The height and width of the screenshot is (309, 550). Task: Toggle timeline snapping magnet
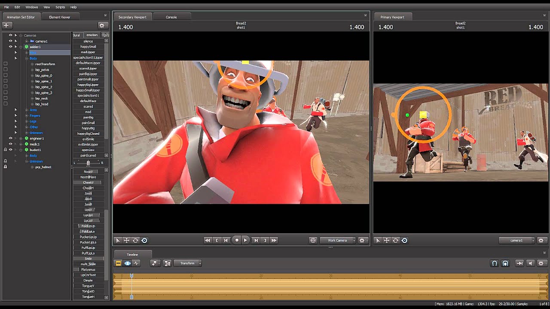(495, 263)
